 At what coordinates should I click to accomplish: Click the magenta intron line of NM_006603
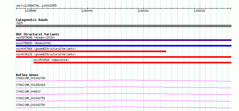click(124, 93)
